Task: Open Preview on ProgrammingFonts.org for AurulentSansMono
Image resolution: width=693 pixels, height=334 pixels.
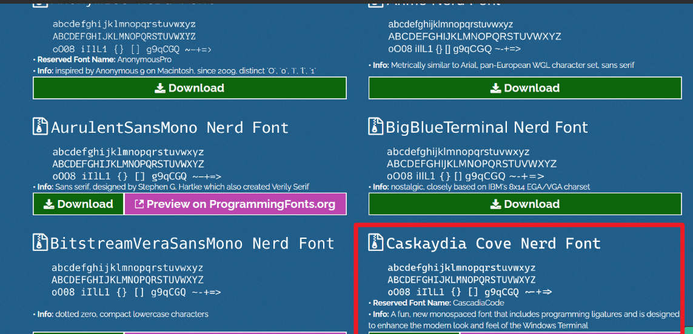Action: 235,204
